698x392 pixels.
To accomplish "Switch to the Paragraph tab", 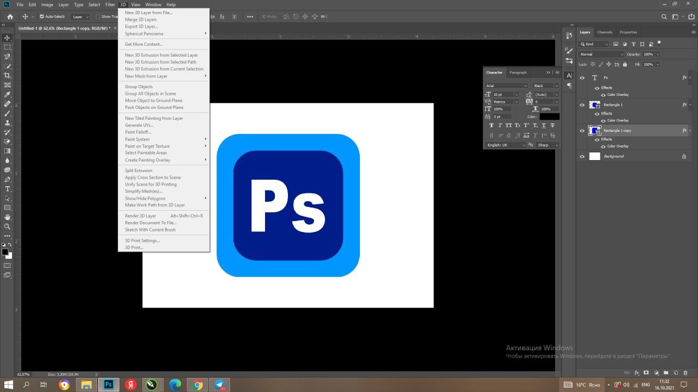I will pyautogui.click(x=518, y=72).
